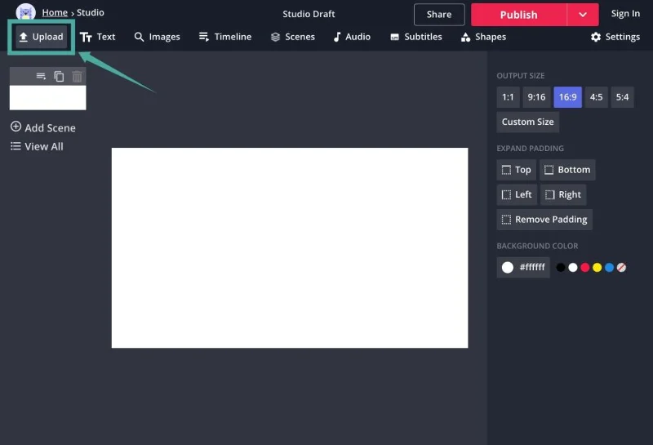Delete the scene with the trash icon
Image resolution: width=653 pixels, height=445 pixels.
point(77,76)
